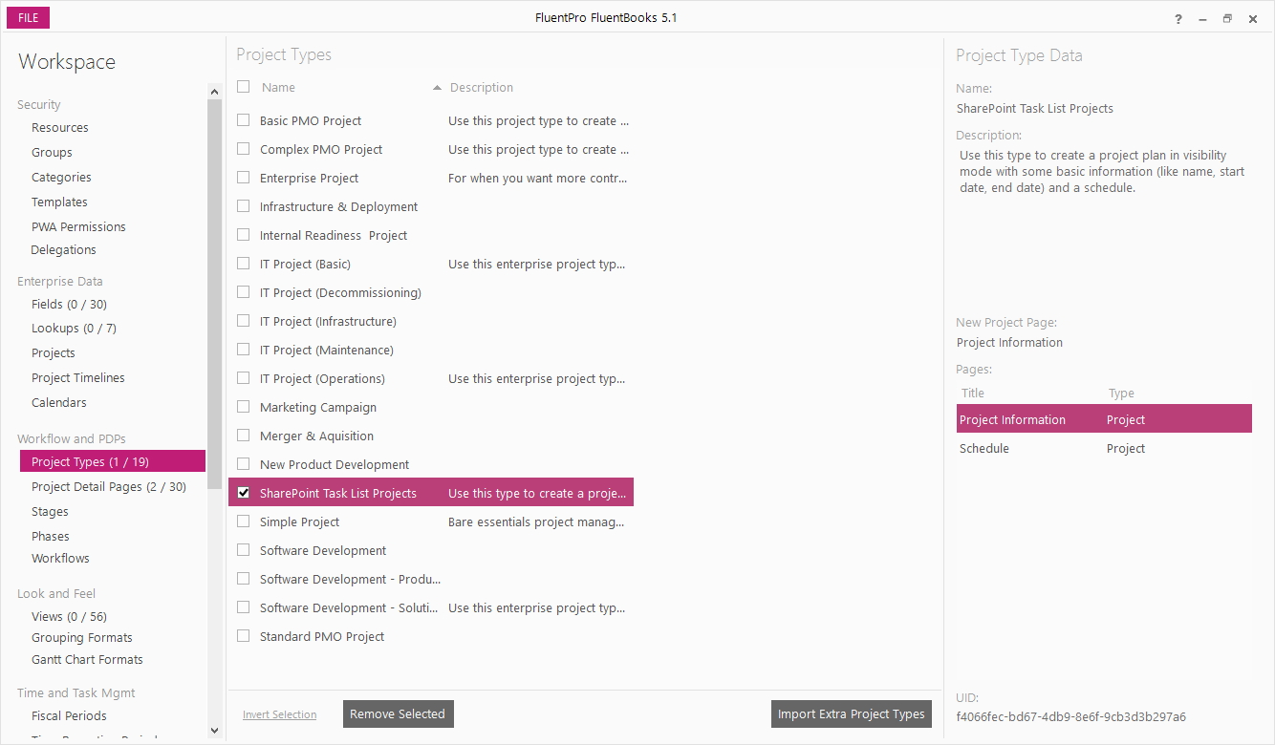
Task: Open Project Detail Pages (2 / 30)
Action: point(109,487)
